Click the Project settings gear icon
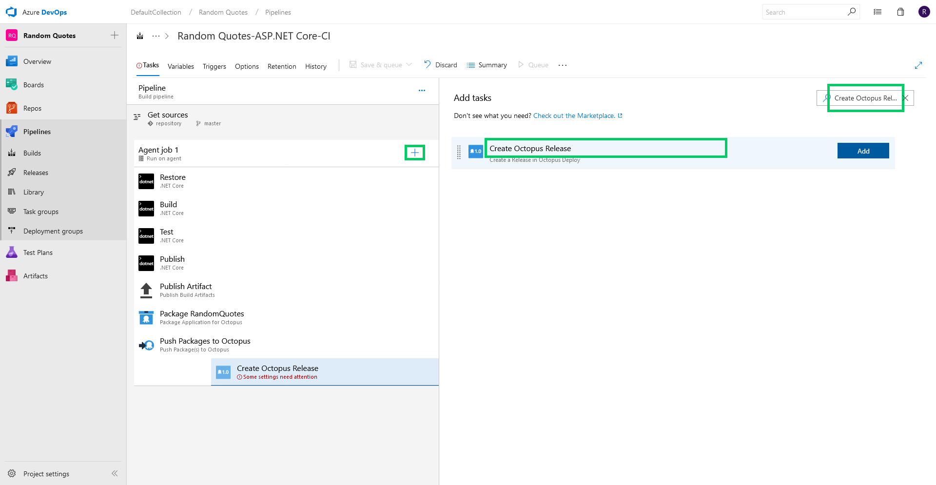The height and width of the screenshot is (485, 936). pyautogui.click(x=12, y=473)
